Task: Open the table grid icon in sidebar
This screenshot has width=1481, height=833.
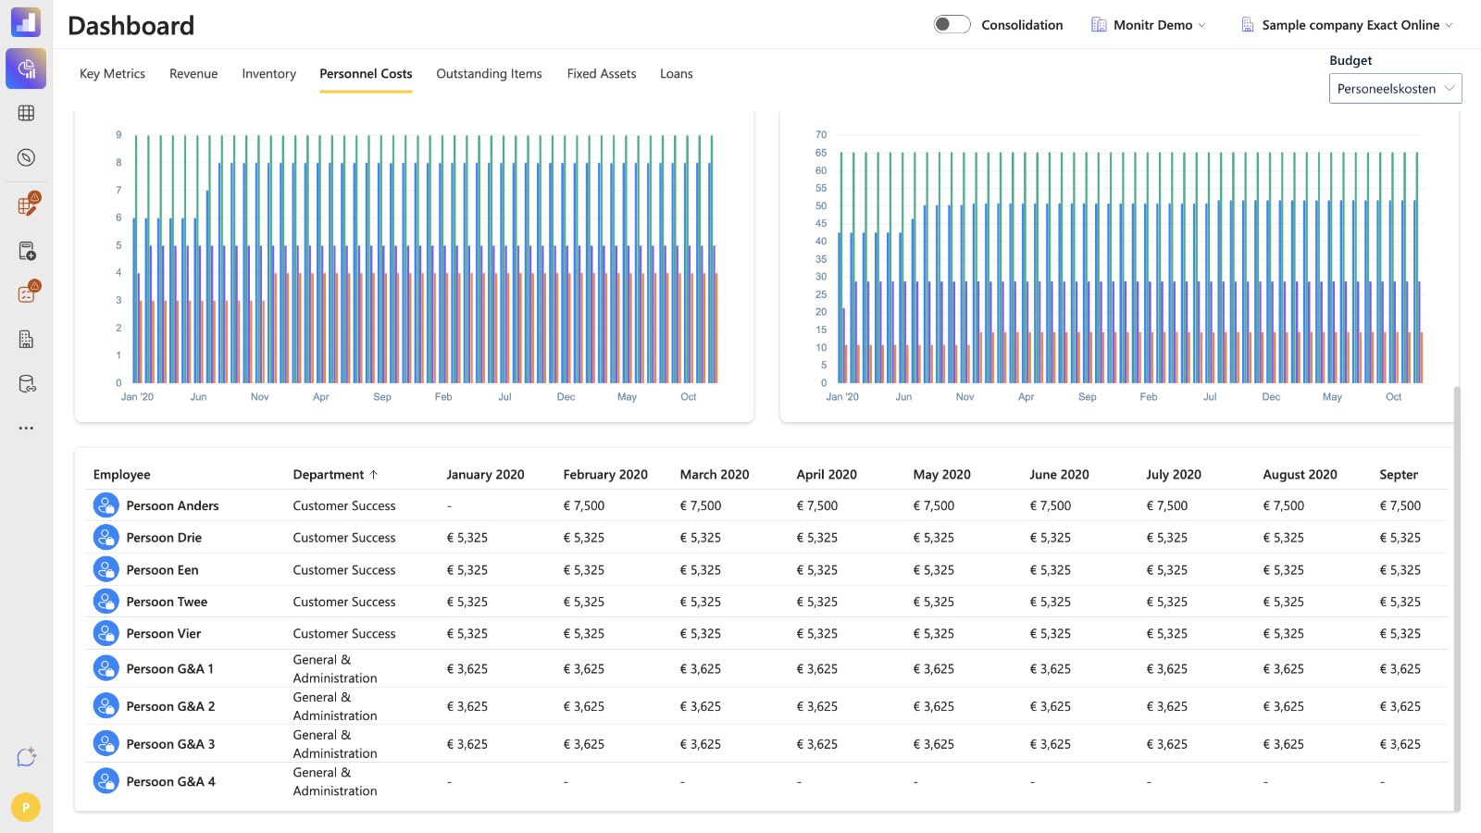Action: 26,113
